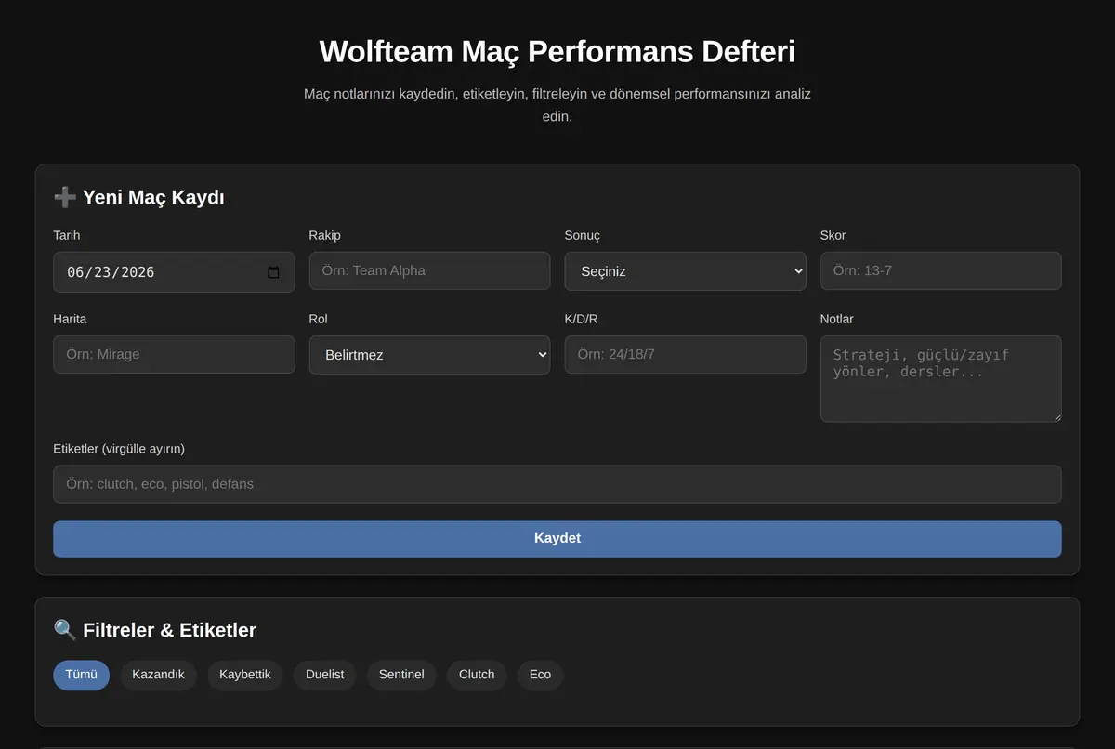Select the Tümü filter chip
The height and width of the screenshot is (749, 1115).
pos(82,675)
